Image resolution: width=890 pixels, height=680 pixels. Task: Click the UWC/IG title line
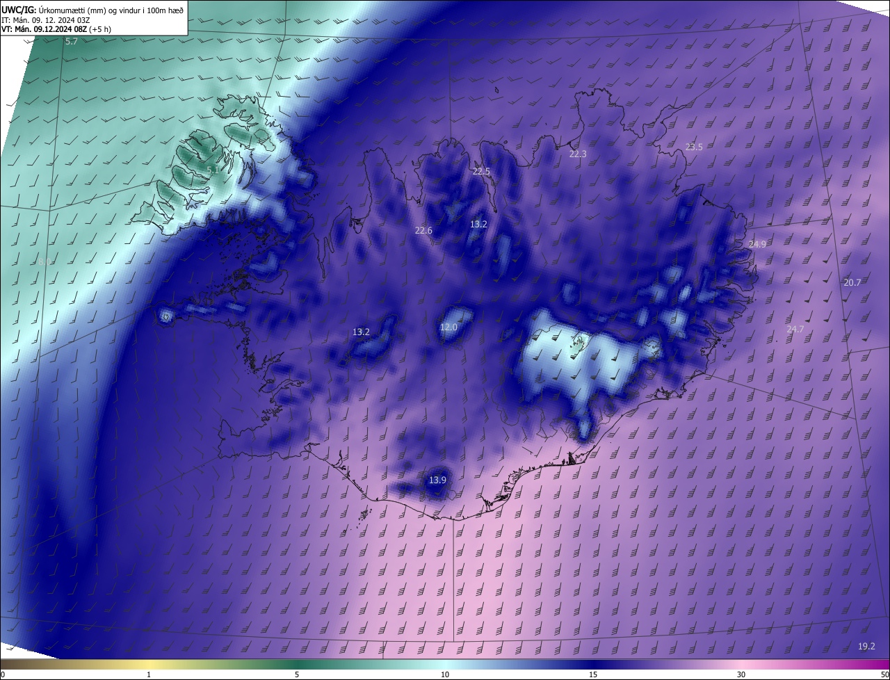[x=92, y=10]
